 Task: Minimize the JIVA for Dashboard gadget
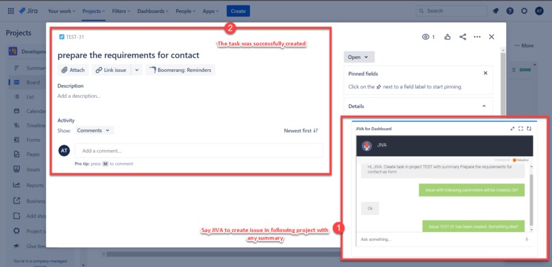pyautogui.click(x=512, y=129)
